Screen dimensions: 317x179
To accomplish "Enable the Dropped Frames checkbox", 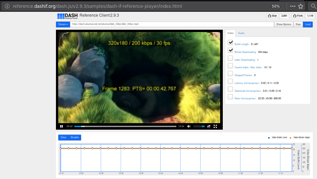I will pyautogui.click(x=230, y=73).
